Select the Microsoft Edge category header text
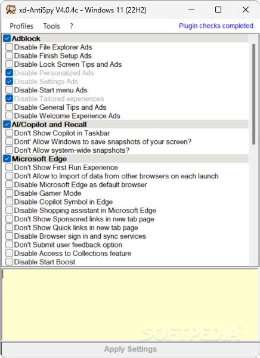This screenshot has width=260, height=358. (39, 159)
